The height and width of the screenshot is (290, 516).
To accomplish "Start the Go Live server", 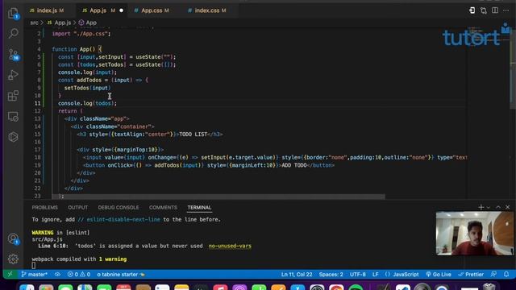I will (439, 274).
